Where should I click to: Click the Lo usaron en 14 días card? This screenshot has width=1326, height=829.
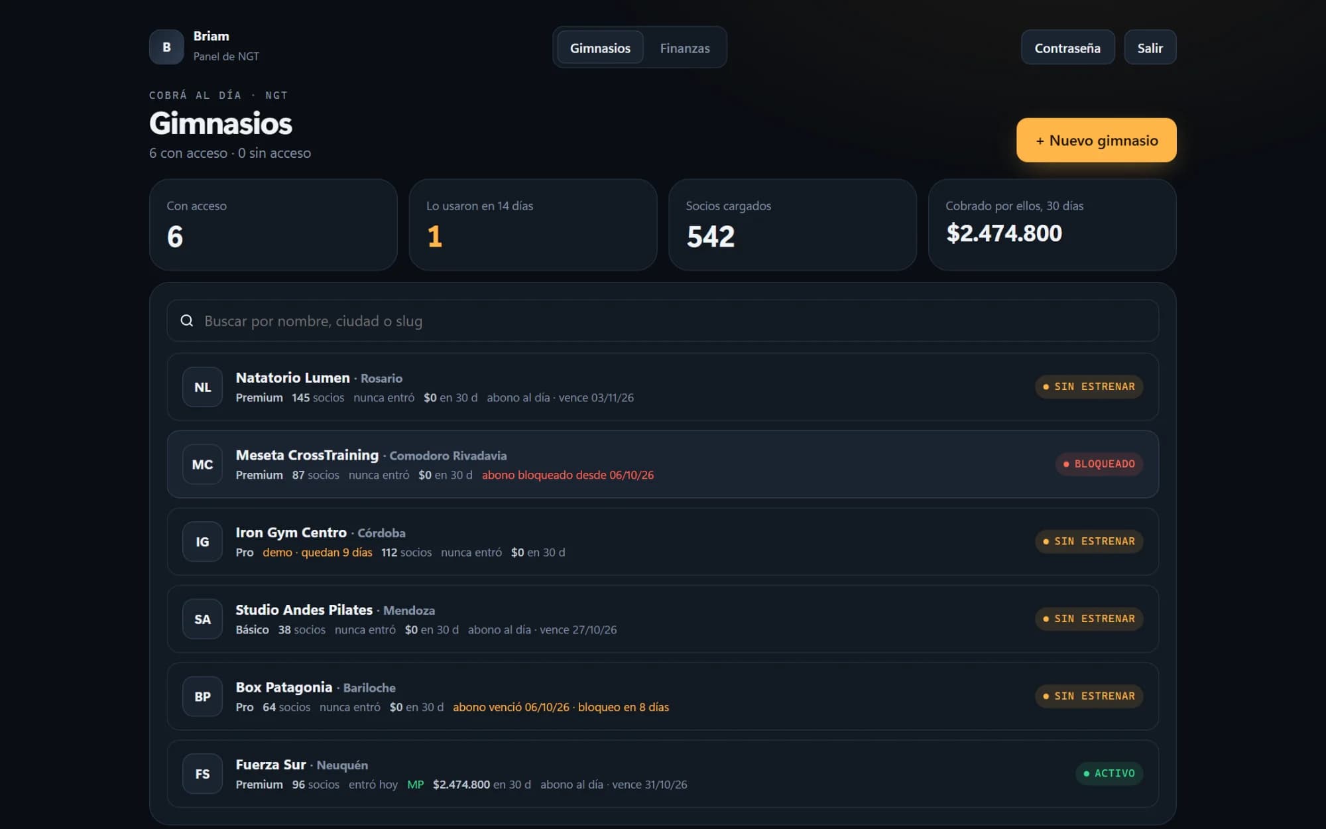(533, 225)
